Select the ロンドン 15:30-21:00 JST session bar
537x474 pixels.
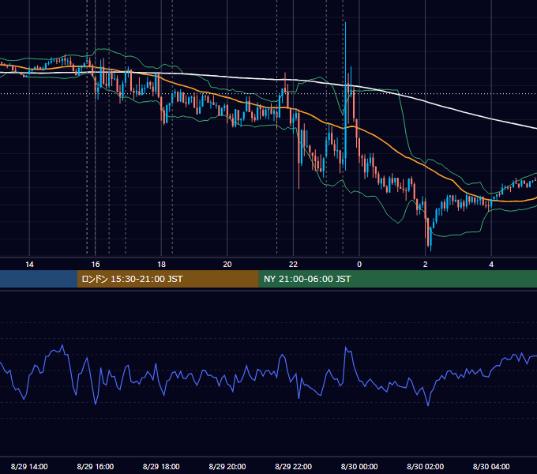(x=167, y=279)
